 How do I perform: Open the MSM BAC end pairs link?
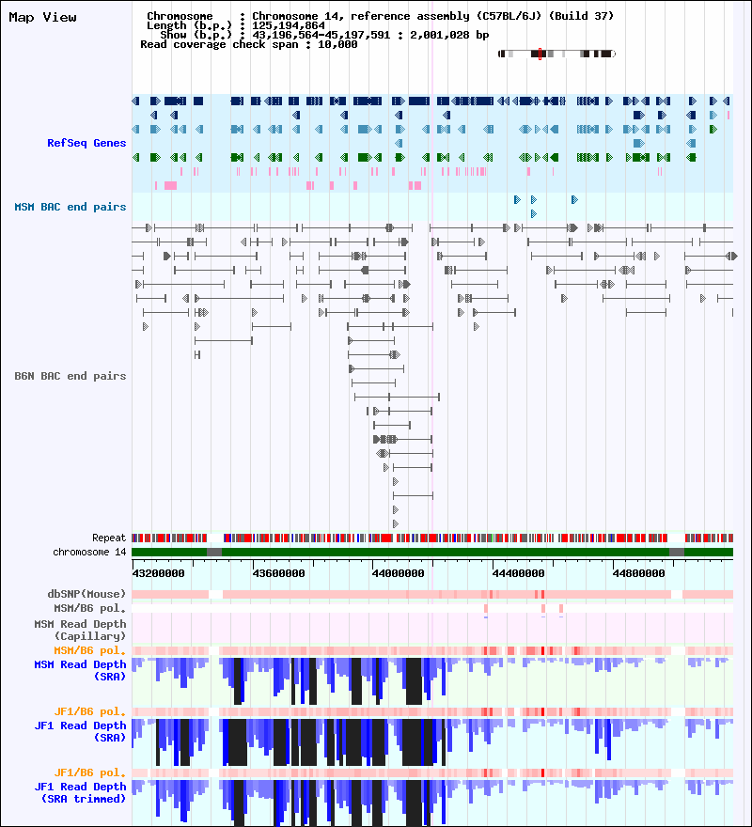pyautogui.click(x=70, y=207)
